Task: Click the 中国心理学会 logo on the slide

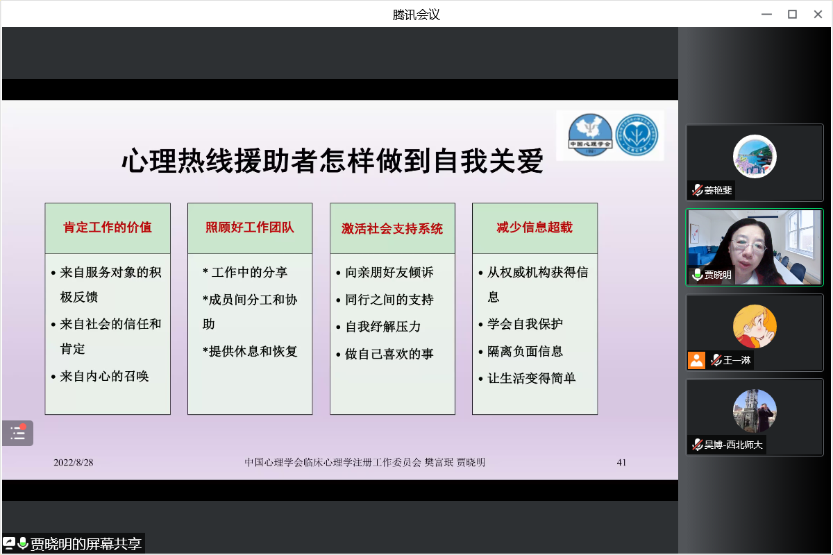Action: pos(590,135)
